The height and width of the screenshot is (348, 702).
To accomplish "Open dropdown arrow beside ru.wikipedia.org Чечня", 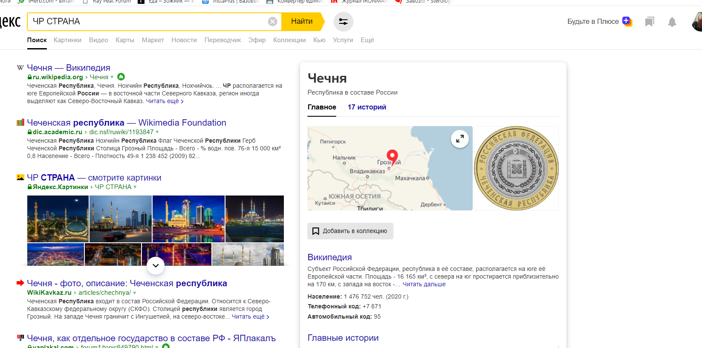I will [112, 77].
